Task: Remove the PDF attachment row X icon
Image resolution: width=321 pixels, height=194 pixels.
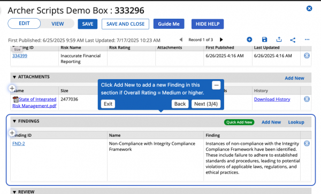Action: 307,99
